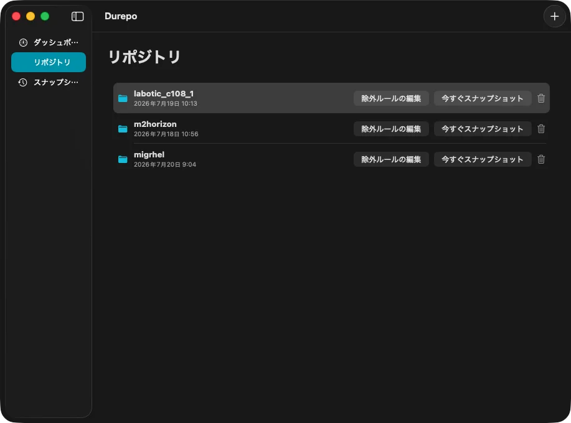Viewport: 571px width, 423px height.
Task: Click the dashboard gauge icon in sidebar
Action: pos(23,42)
